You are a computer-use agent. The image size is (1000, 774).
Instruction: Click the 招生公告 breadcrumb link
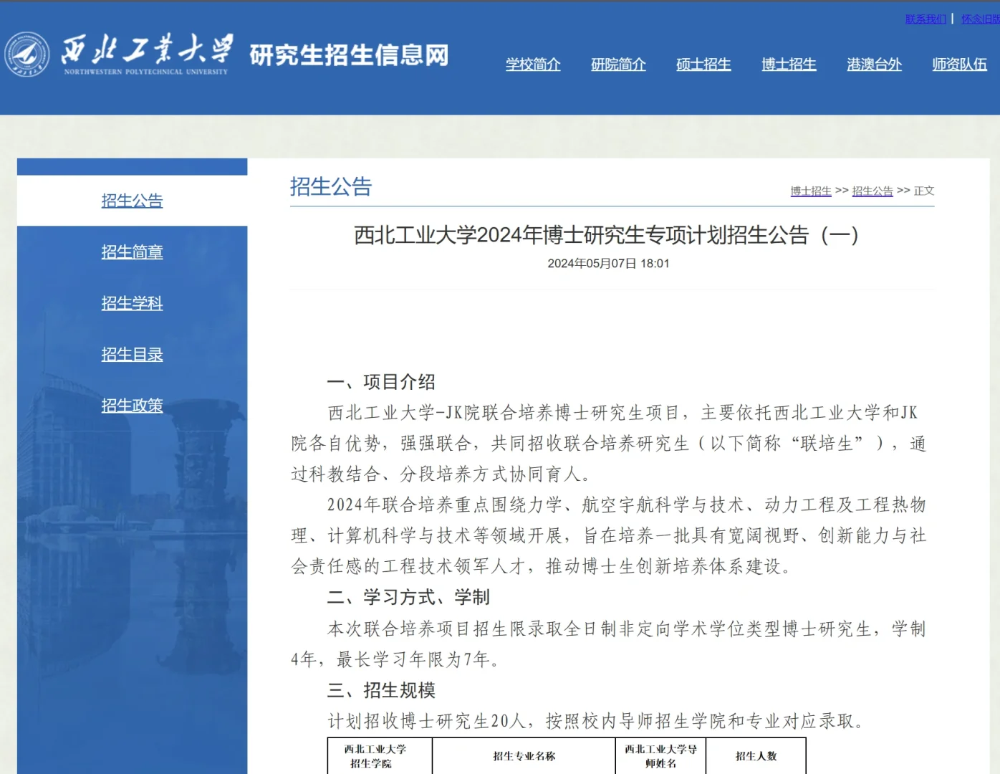(x=872, y=191)
